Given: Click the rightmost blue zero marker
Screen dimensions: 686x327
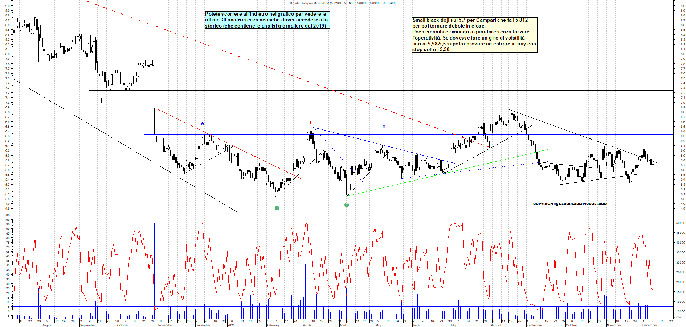Looking at the screenshot, I should click(384, 127).
